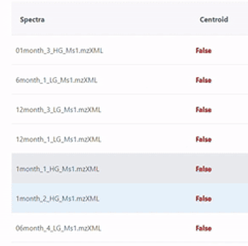
Task: Click False value for 1month_1_HG file
Action: 204,169
